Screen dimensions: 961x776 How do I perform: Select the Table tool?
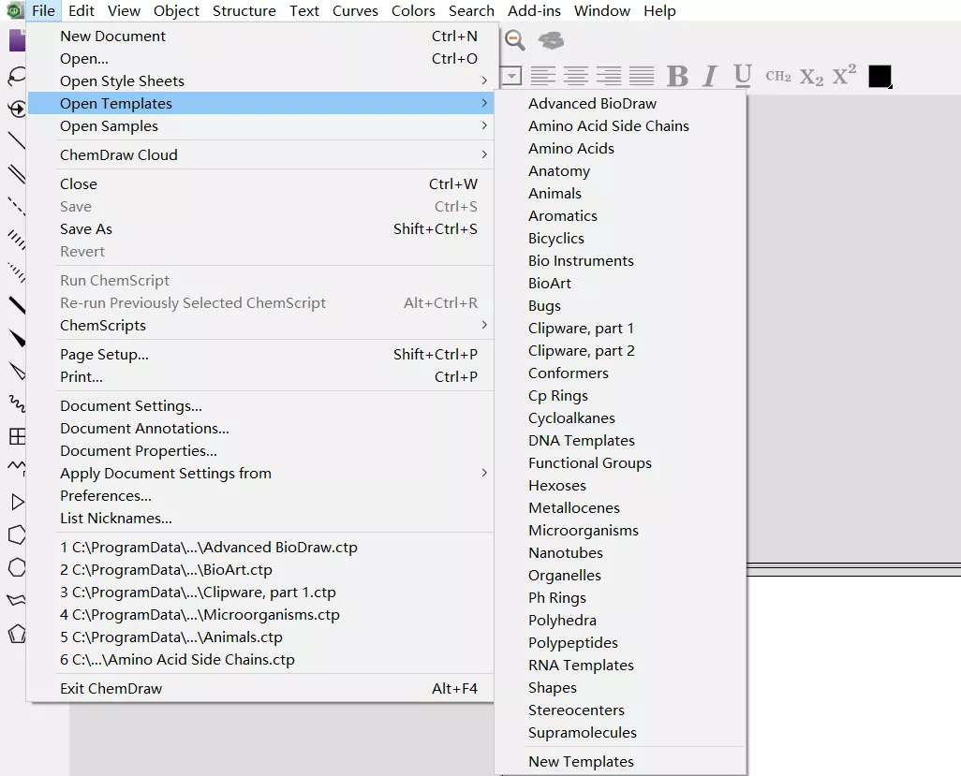pos(17,436)
